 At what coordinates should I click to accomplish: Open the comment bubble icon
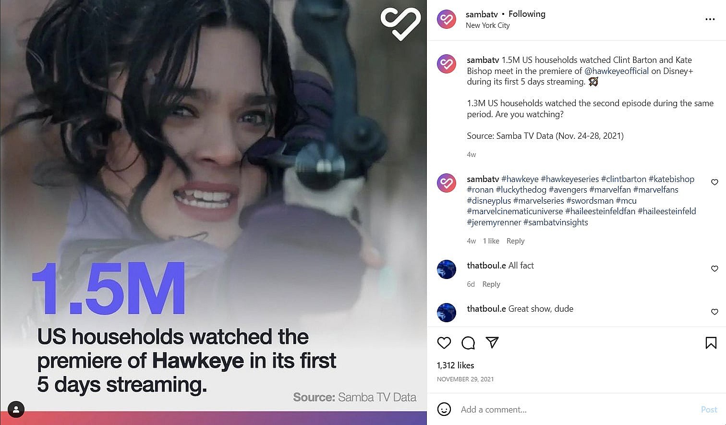[x=468, y=343]
